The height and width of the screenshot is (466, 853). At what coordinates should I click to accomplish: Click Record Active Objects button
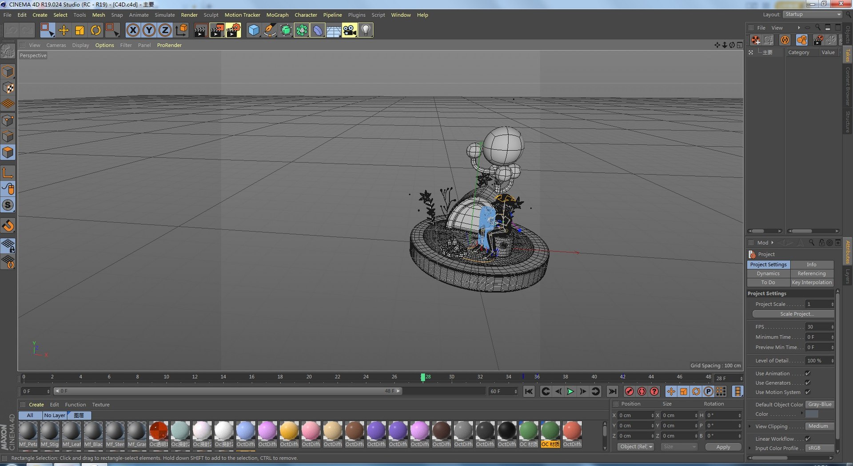tap(629, 391)
